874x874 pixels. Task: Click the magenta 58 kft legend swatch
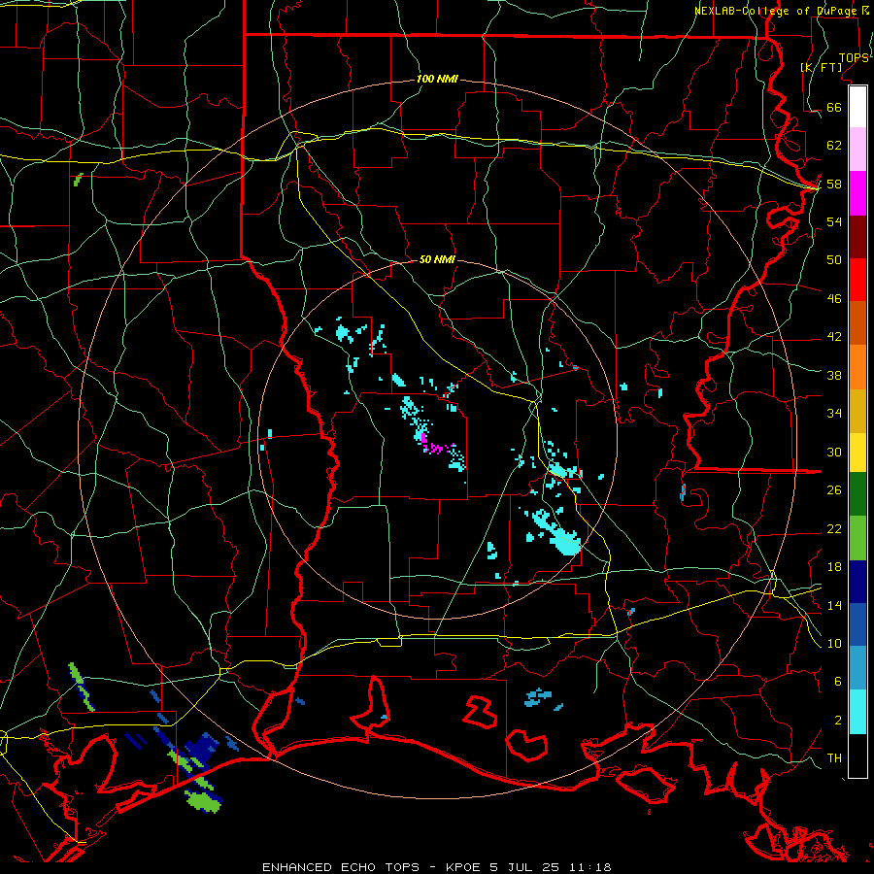click(857, 193)
